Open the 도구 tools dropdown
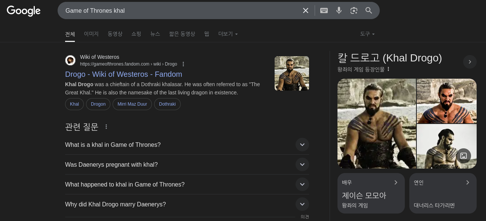Screen dimensions: 486x221 (367, 34)
